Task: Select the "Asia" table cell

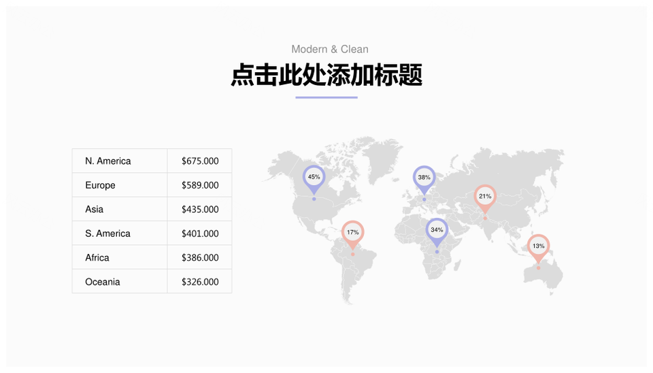Action: 120,209
